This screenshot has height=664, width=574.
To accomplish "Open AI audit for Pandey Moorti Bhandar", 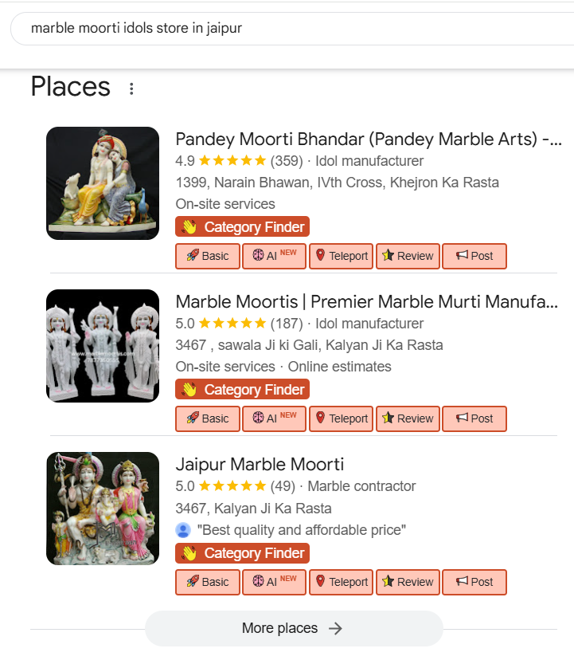I will [x=274, y=256].
